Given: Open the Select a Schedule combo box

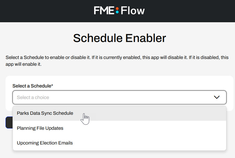Looking at the screenshot, I should (119, 97).
